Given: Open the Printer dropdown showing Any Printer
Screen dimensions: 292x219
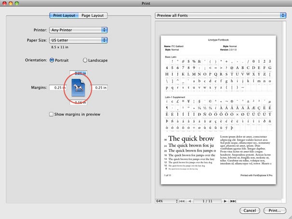Looking at the screenshot, I should [79, 30].
